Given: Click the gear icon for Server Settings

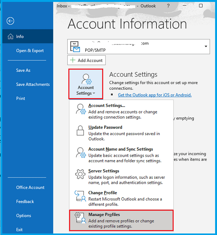Looking at the screenshot, I should [80, 174].
